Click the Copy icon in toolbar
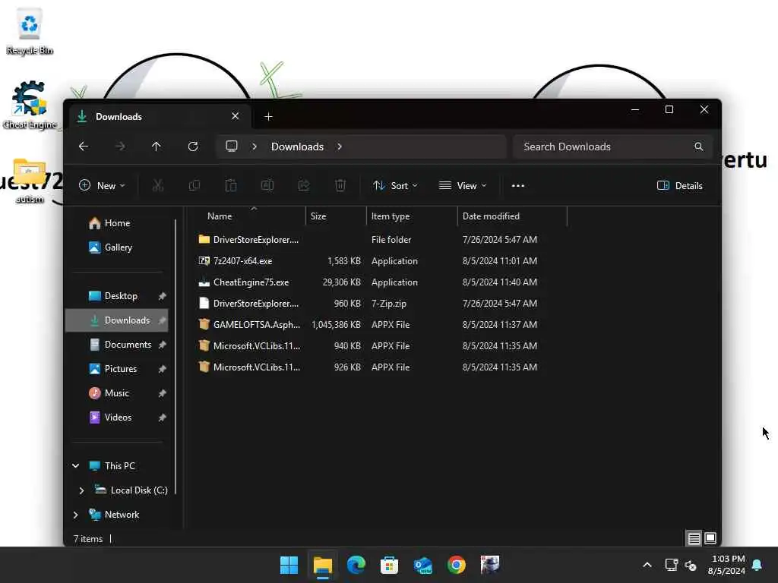 click(x=194, y=185)
